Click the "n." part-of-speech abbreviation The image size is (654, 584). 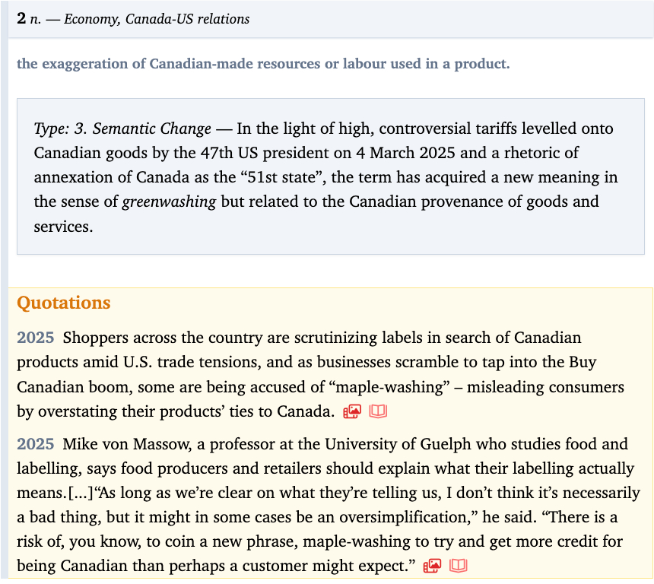tap(36, 19)
